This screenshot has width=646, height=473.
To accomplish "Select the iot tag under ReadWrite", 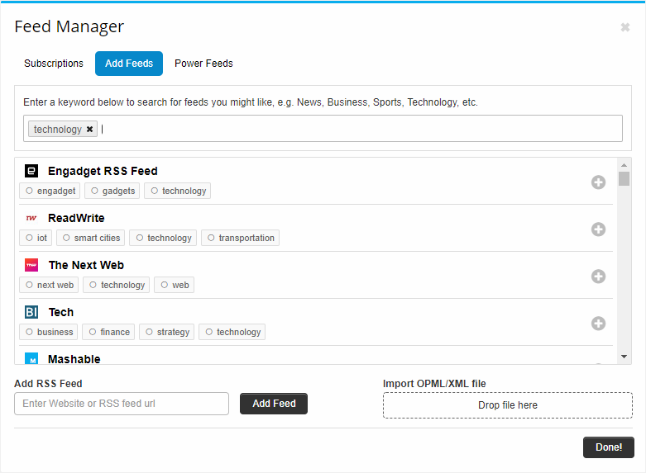I will tap(36, 238).
